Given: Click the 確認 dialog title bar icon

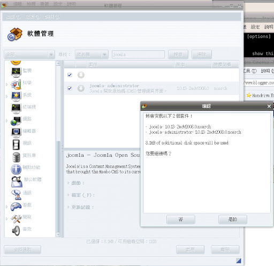Looking at the screenshot, I should pyautogui.click(x=144, y=106).
